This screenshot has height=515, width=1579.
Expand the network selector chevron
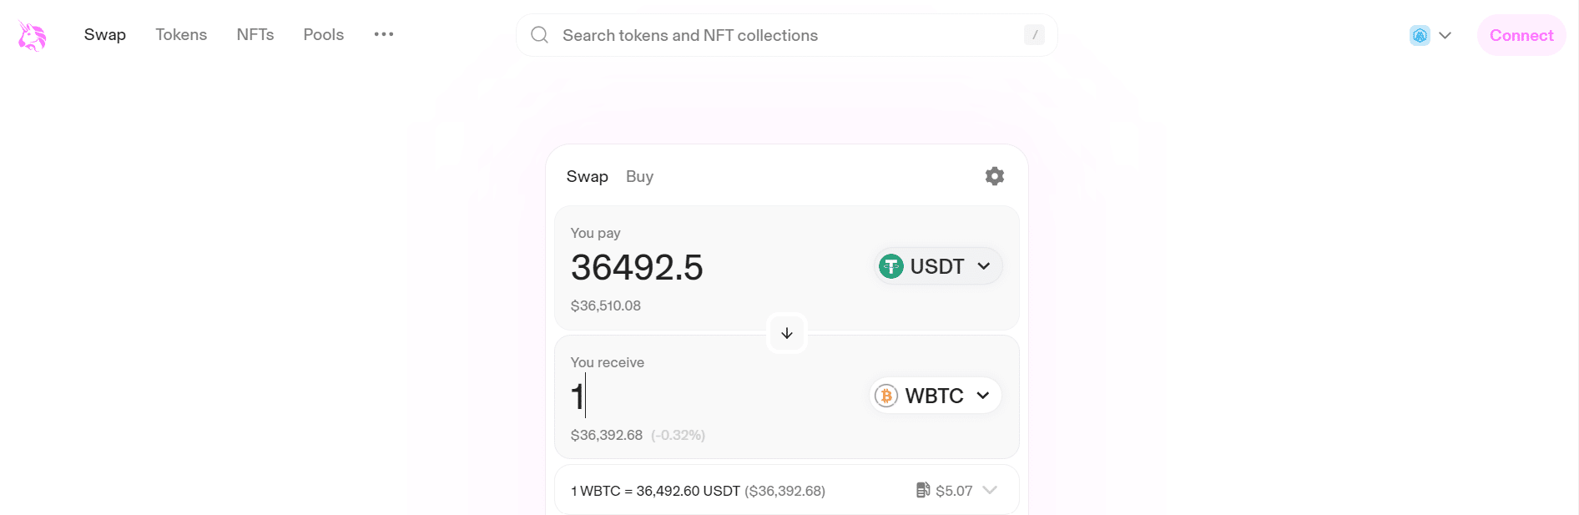click(x=1445, y=35)
